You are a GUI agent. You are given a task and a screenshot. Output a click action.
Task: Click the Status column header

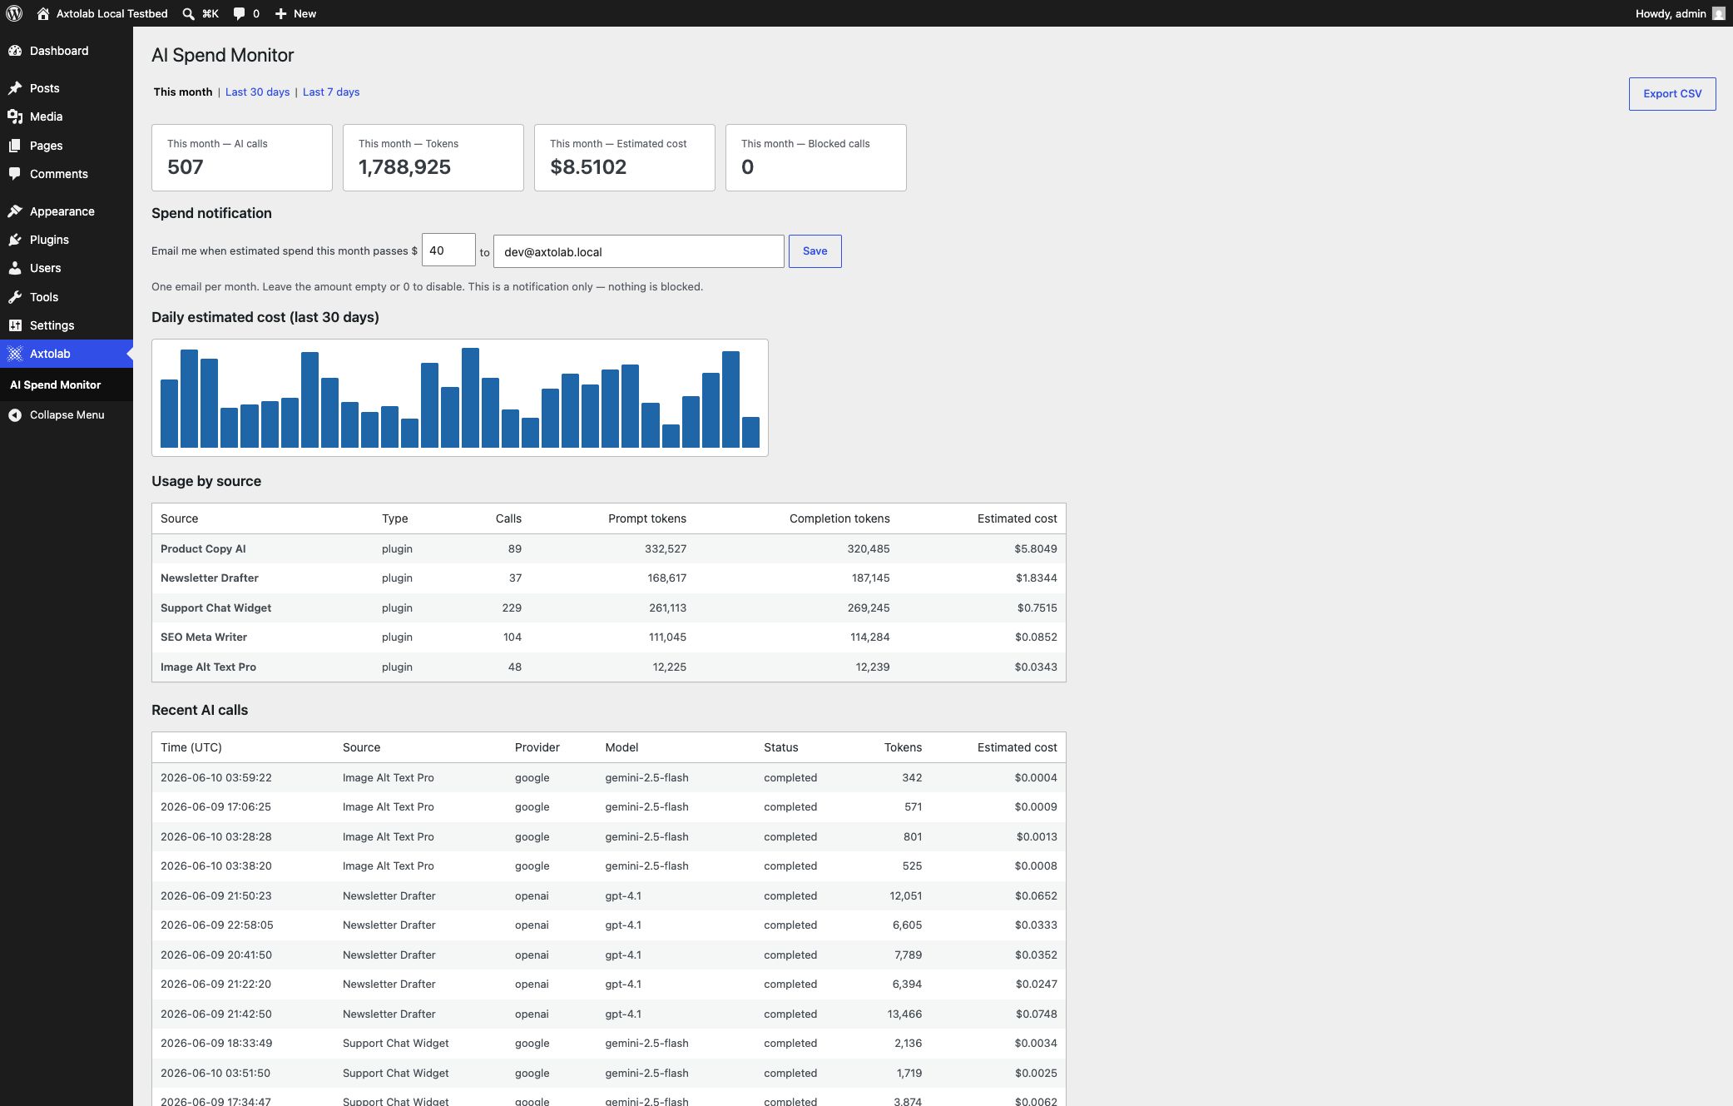780,747
